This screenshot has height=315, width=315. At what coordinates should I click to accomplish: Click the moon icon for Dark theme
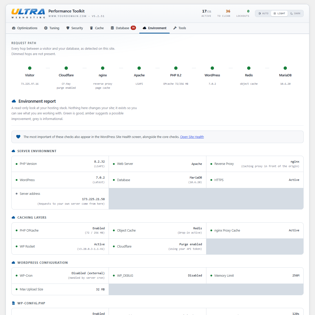pyautogui.click(x=292, y=13)
